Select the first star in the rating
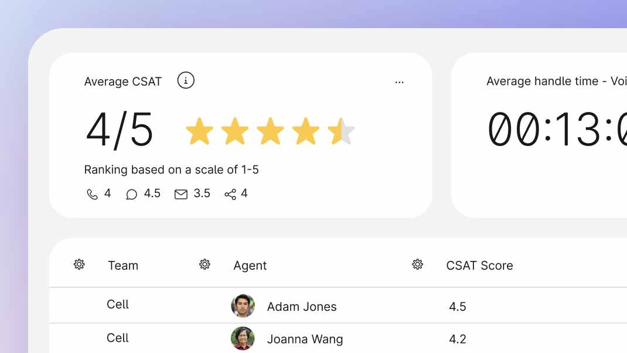The image size is (627, 353). (200, 131)
